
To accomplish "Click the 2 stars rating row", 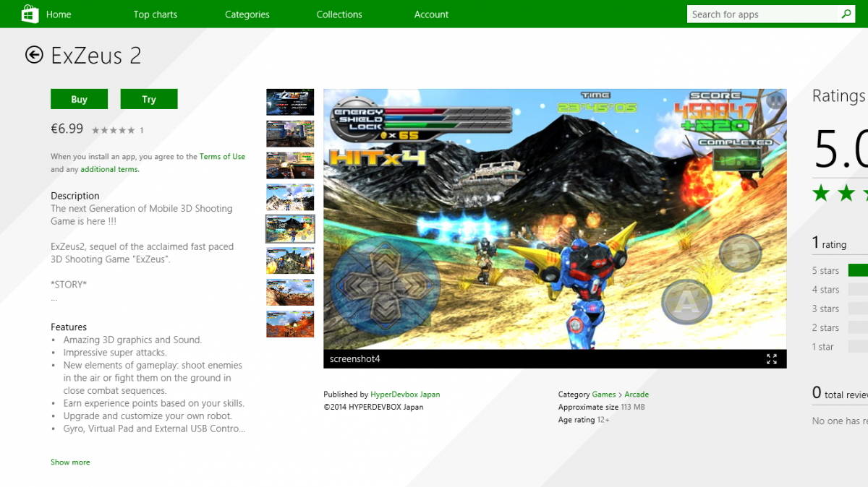I will pyautogui.click(x=840, y=327).
